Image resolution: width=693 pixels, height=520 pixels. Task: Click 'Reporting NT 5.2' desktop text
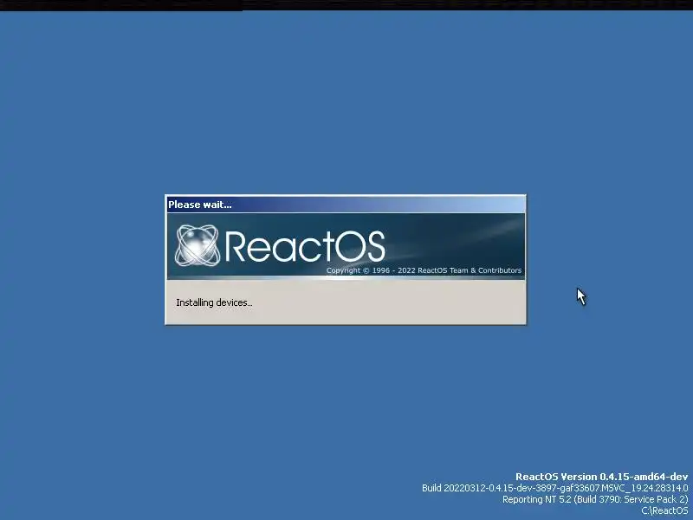pos(595,499)
